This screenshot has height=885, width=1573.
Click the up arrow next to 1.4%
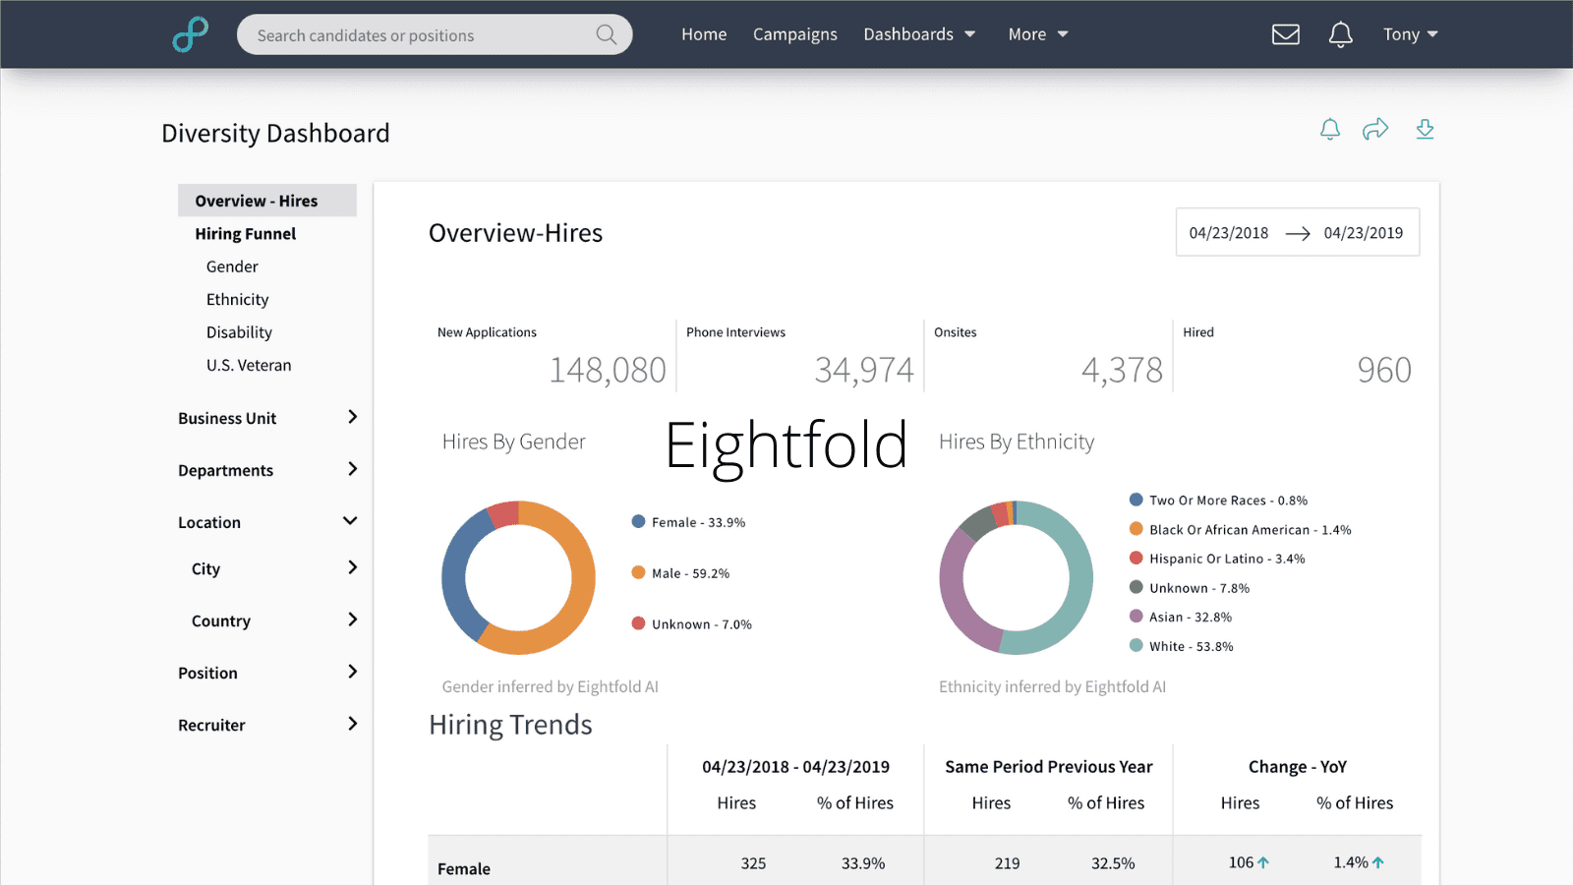1378,862
